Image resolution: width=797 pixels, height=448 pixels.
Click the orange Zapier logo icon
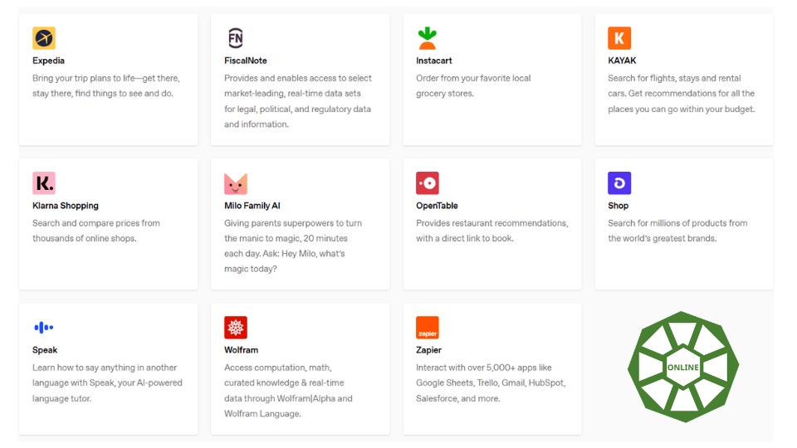pyautogui.click(x=427, y=328)
